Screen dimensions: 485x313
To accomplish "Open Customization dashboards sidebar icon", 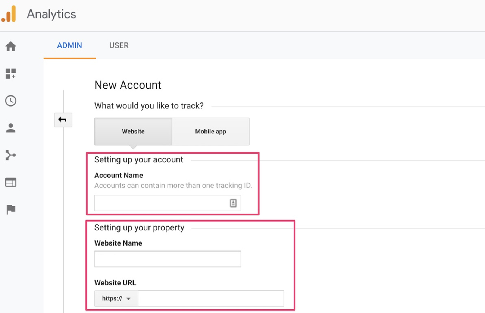I will pos(11,73).
